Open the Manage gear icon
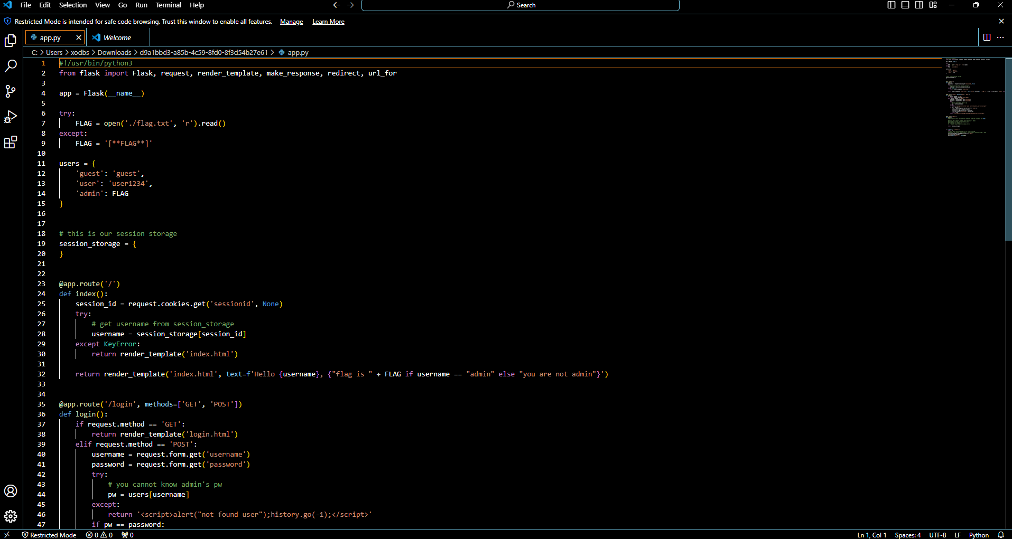 point(11,516)
